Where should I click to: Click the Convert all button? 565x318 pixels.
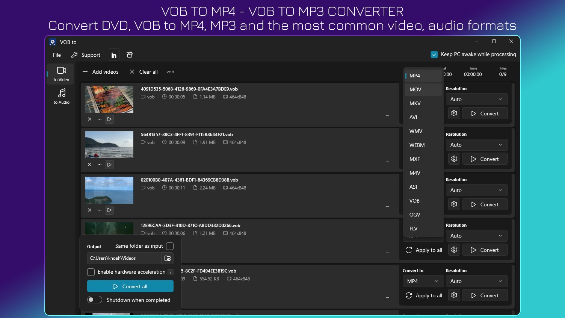tap(130, 286)
